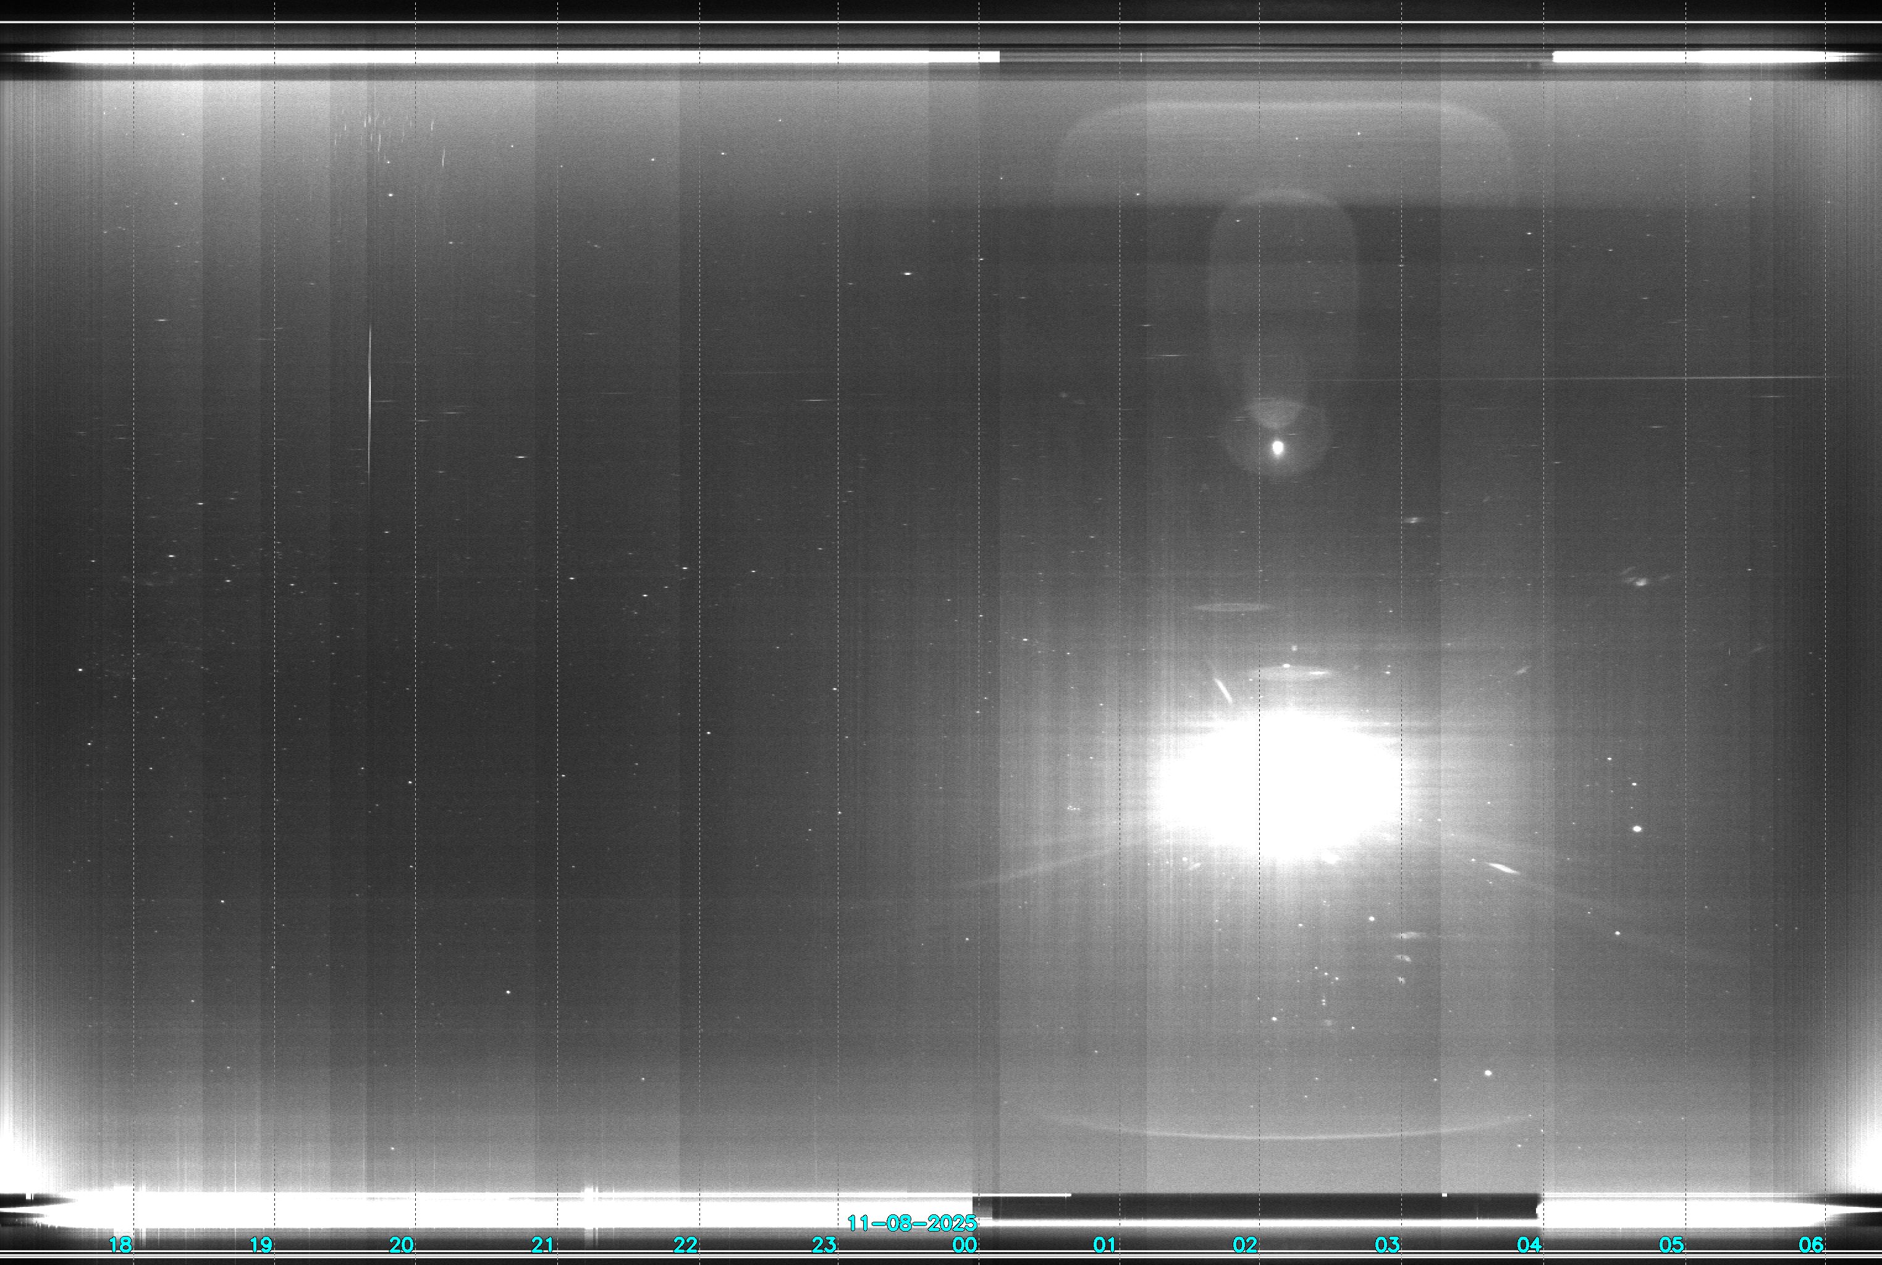Screen dimensions: 1882x1265
Task: Click the large bright moon glare
Action: tap(1275, 786)
